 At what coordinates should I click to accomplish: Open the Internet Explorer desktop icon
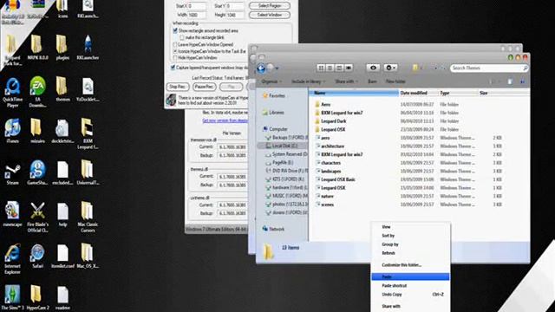13,259
